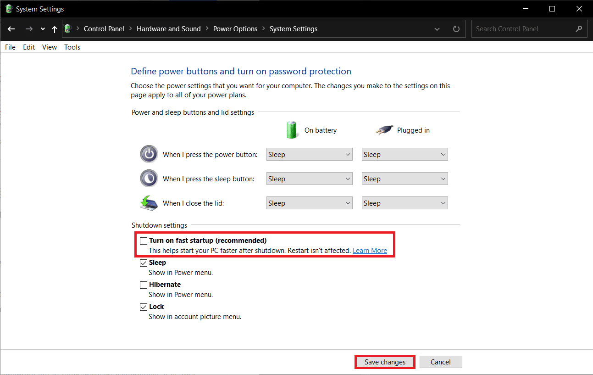Screen dimensions: 593x375
Task: Navigate to Hardware and Sound breadcrumb
Action: (x=169, y=28)
